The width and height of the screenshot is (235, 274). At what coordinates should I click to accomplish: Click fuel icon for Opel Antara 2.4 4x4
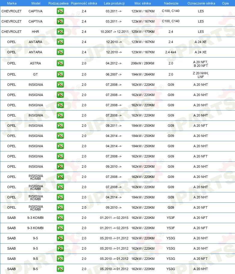[60, 52]
